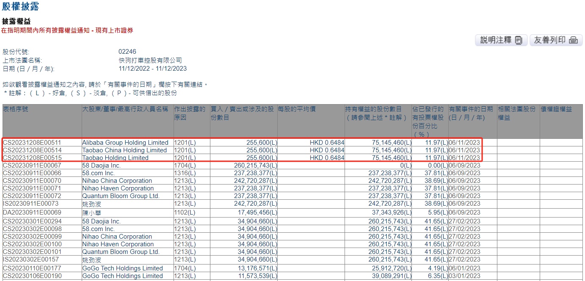Click 0.00(L) percentage for 58 Daojia Inc.
The height and width of the screenshot is (281, 585).
pyautogui.click(x=437, y=165)
